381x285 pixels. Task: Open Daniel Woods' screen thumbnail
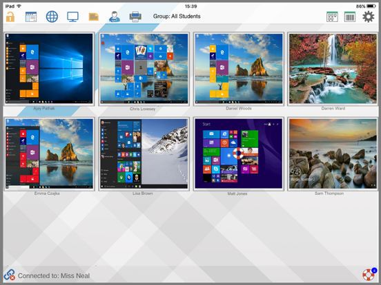[x=239, y=69]
